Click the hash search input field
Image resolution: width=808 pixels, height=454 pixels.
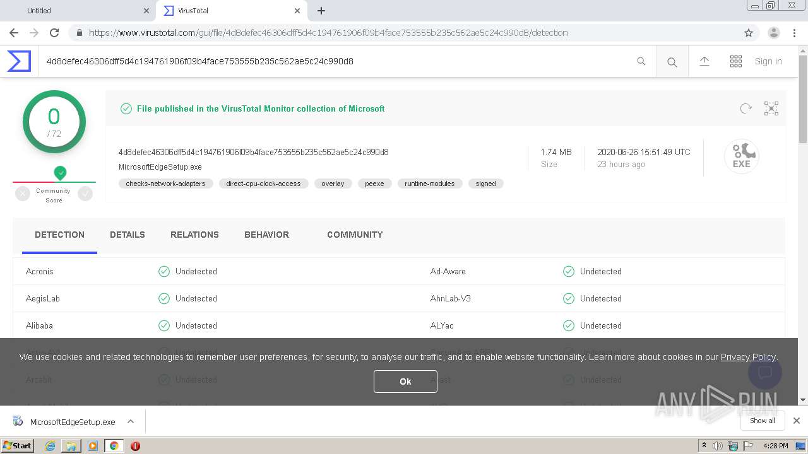point(335,61)
